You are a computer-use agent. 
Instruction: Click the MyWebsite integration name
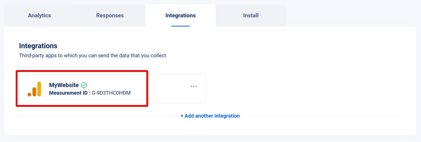(64, 85)
